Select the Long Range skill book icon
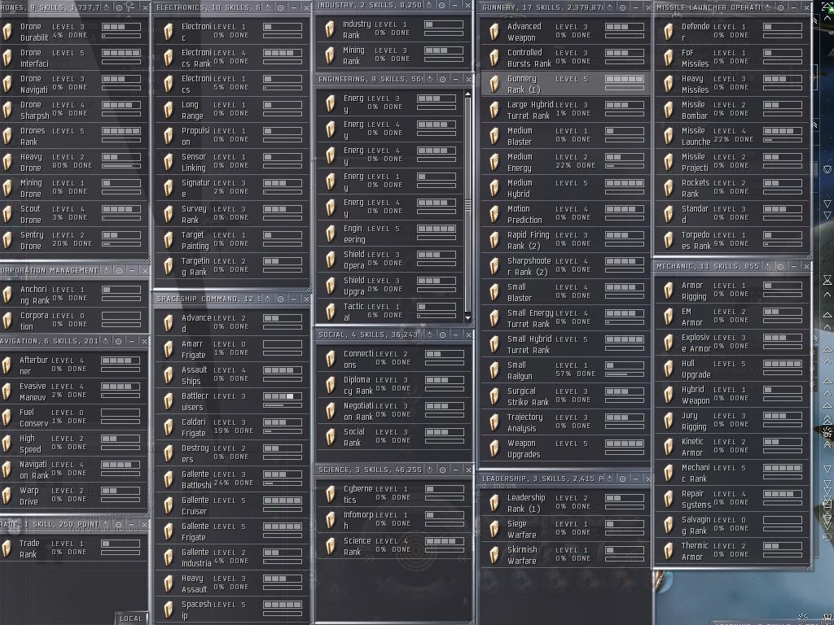This screenshot has width=834, height=625. [x=169, y=110]
